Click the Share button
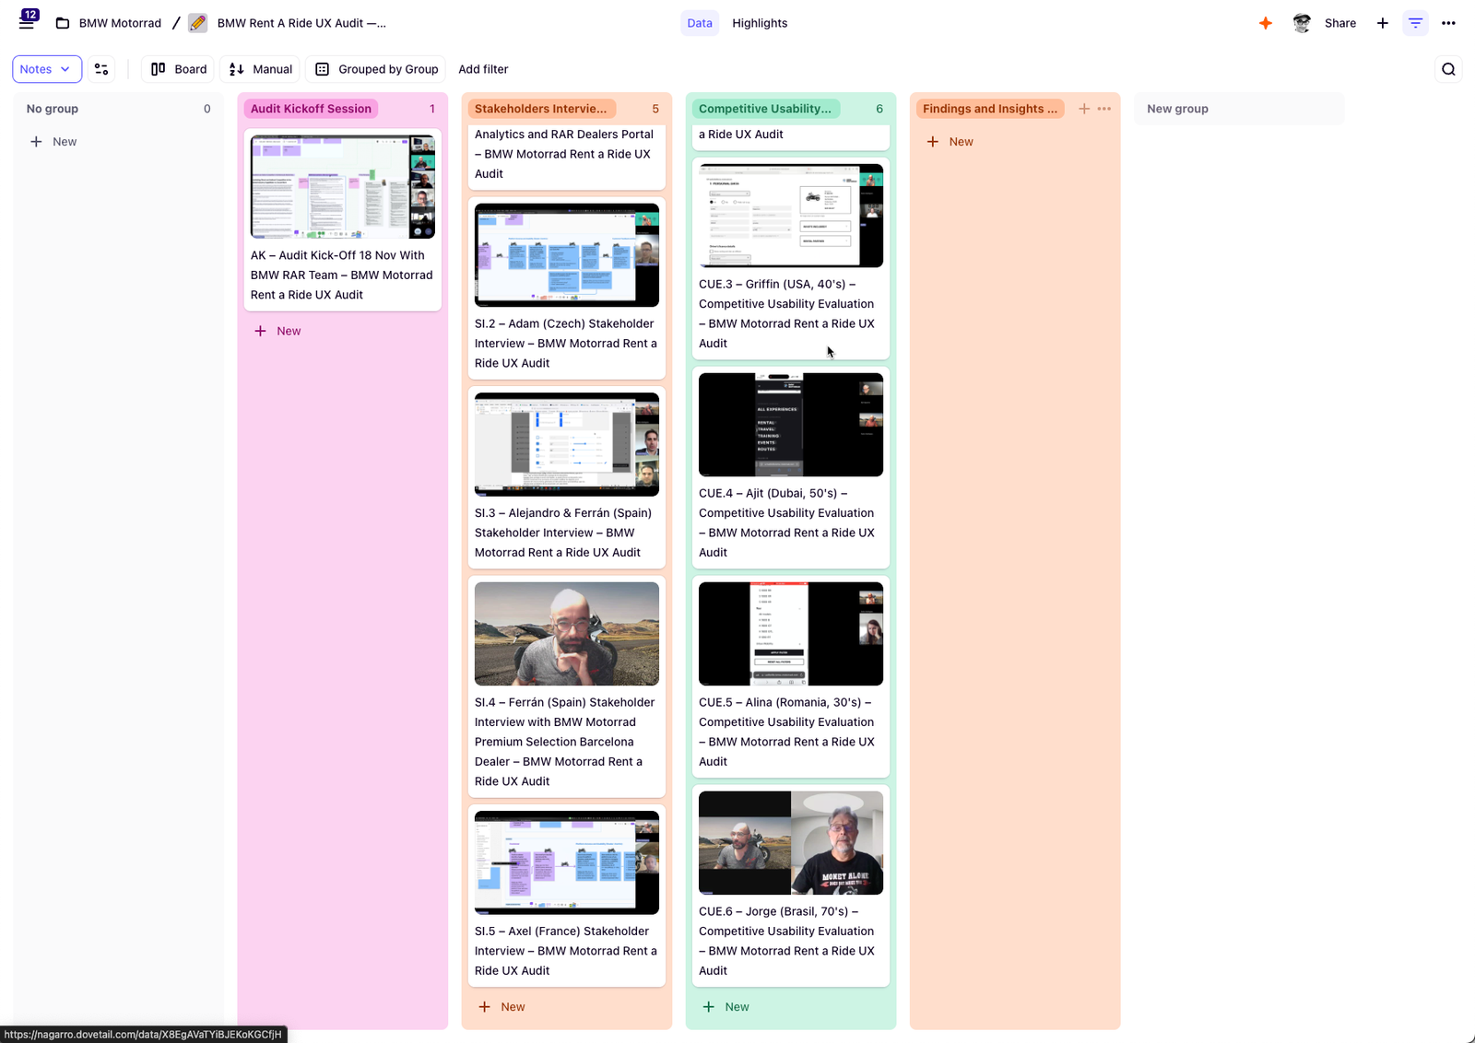 coord(1339,23)
